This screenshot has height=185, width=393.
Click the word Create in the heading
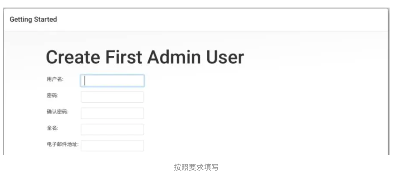click(73, 57)
